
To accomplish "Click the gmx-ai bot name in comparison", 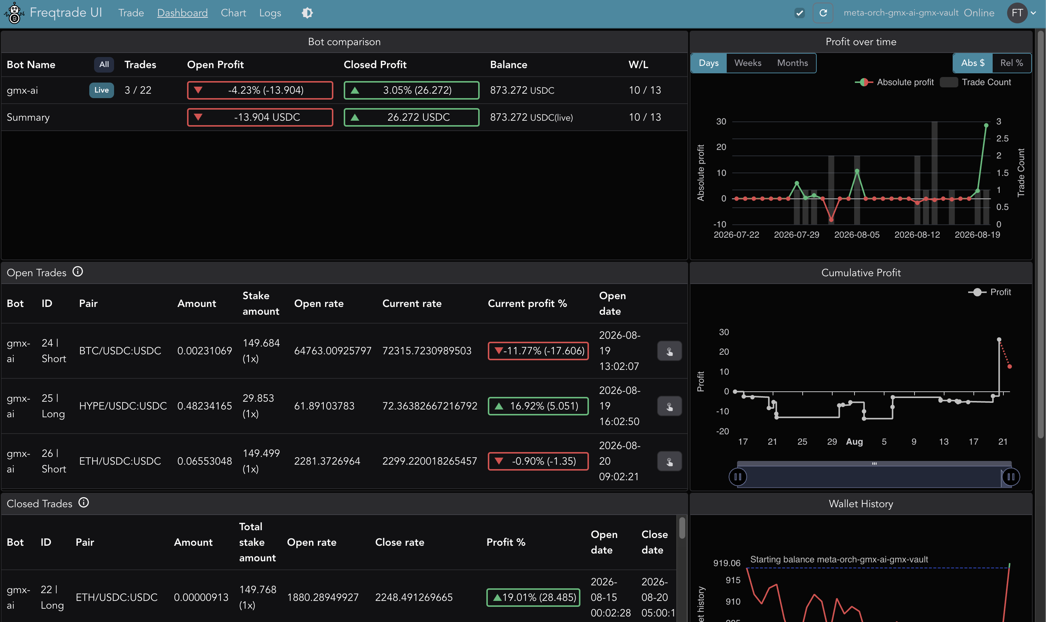I will [22, 90].
